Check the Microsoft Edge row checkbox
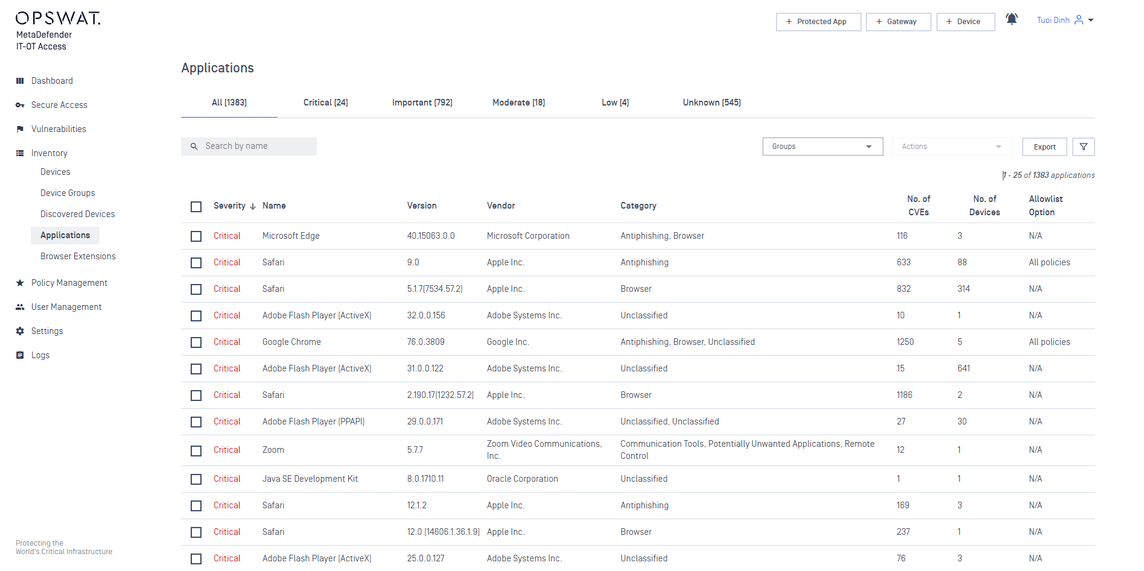 (196, 236)
